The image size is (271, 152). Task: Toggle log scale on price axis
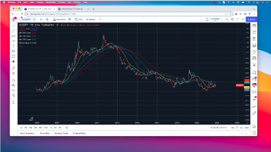tap(241, 127)
